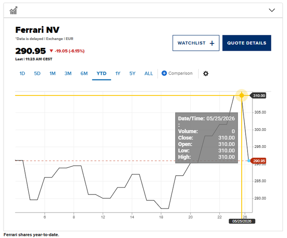Select the 3M time range
287x238 pixels.
[68, 74]
